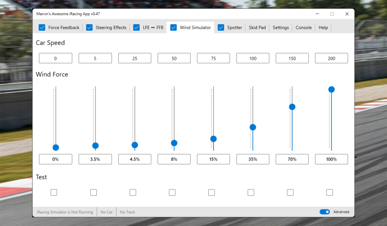Uncheck the Steering Effects checkbox
The width and height of the screenshot is (387, 226).
(x=89, y=27)
